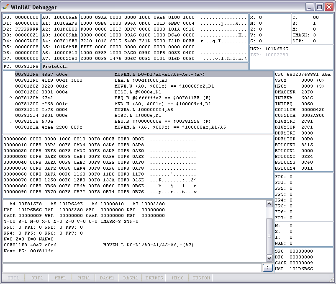Open the MISC tab
336x284 pixels.
[x=177, y=278]
